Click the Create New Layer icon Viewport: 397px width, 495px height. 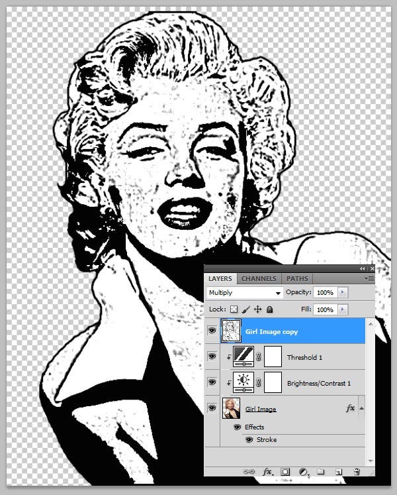(339, 472)
